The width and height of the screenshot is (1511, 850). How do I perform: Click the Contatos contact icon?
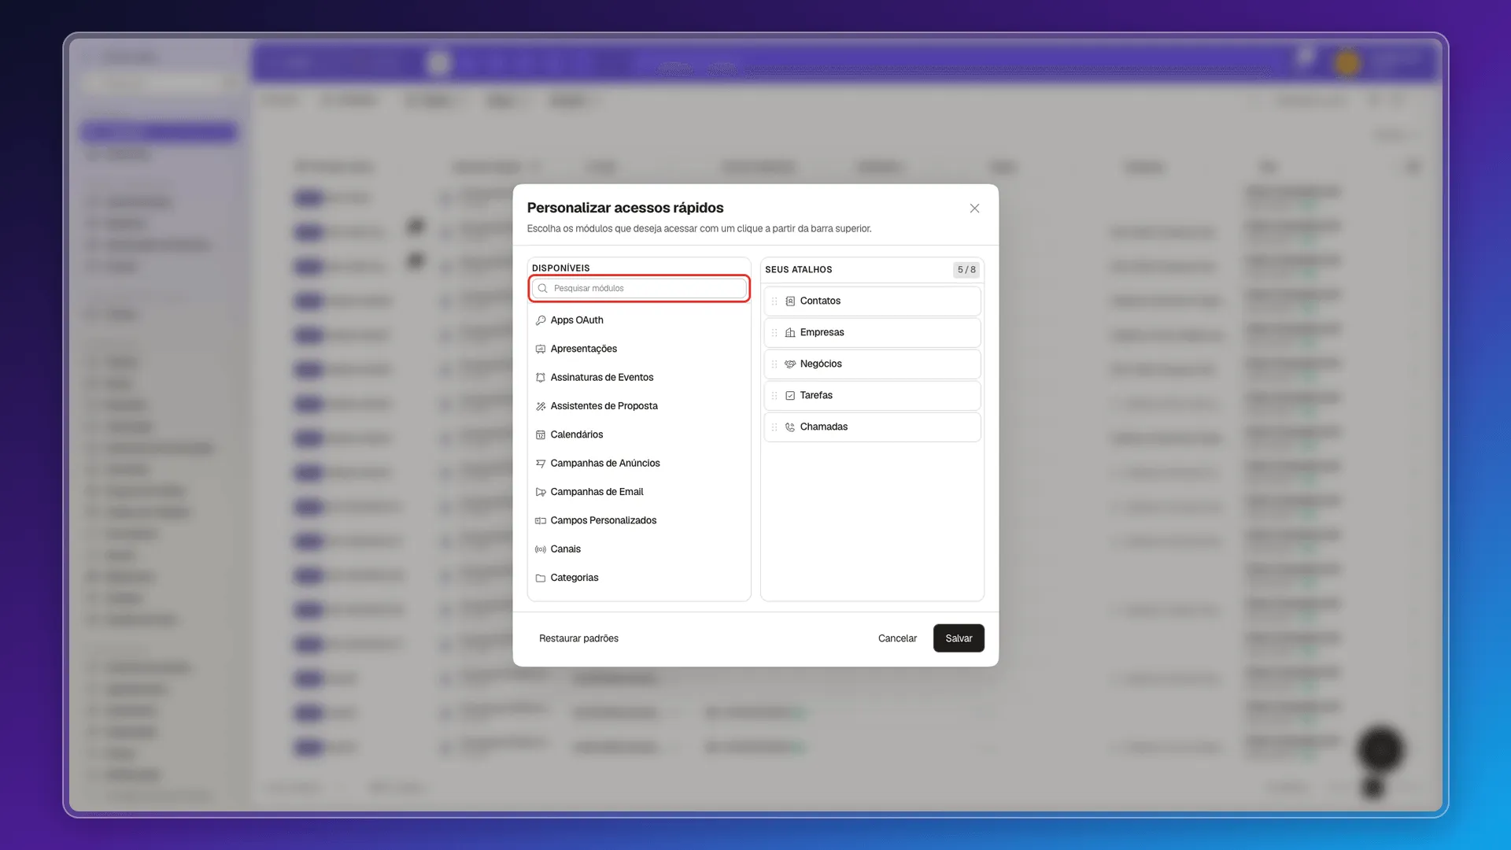(x=790, y=301)
